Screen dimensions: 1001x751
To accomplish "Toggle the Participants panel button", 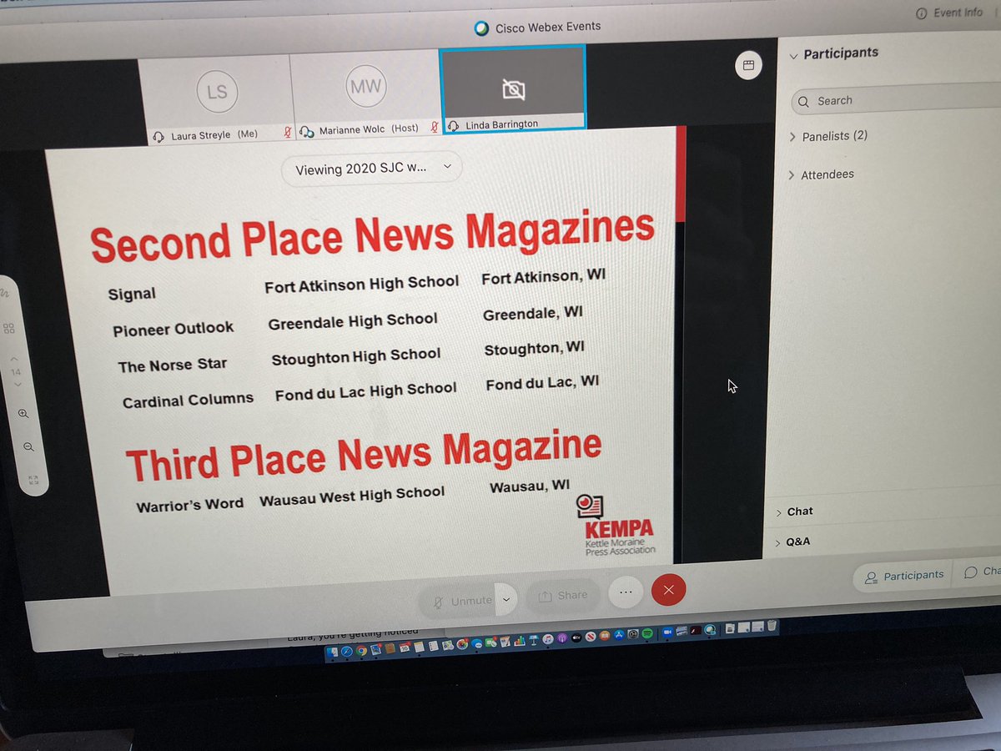I will coord(904,576).
